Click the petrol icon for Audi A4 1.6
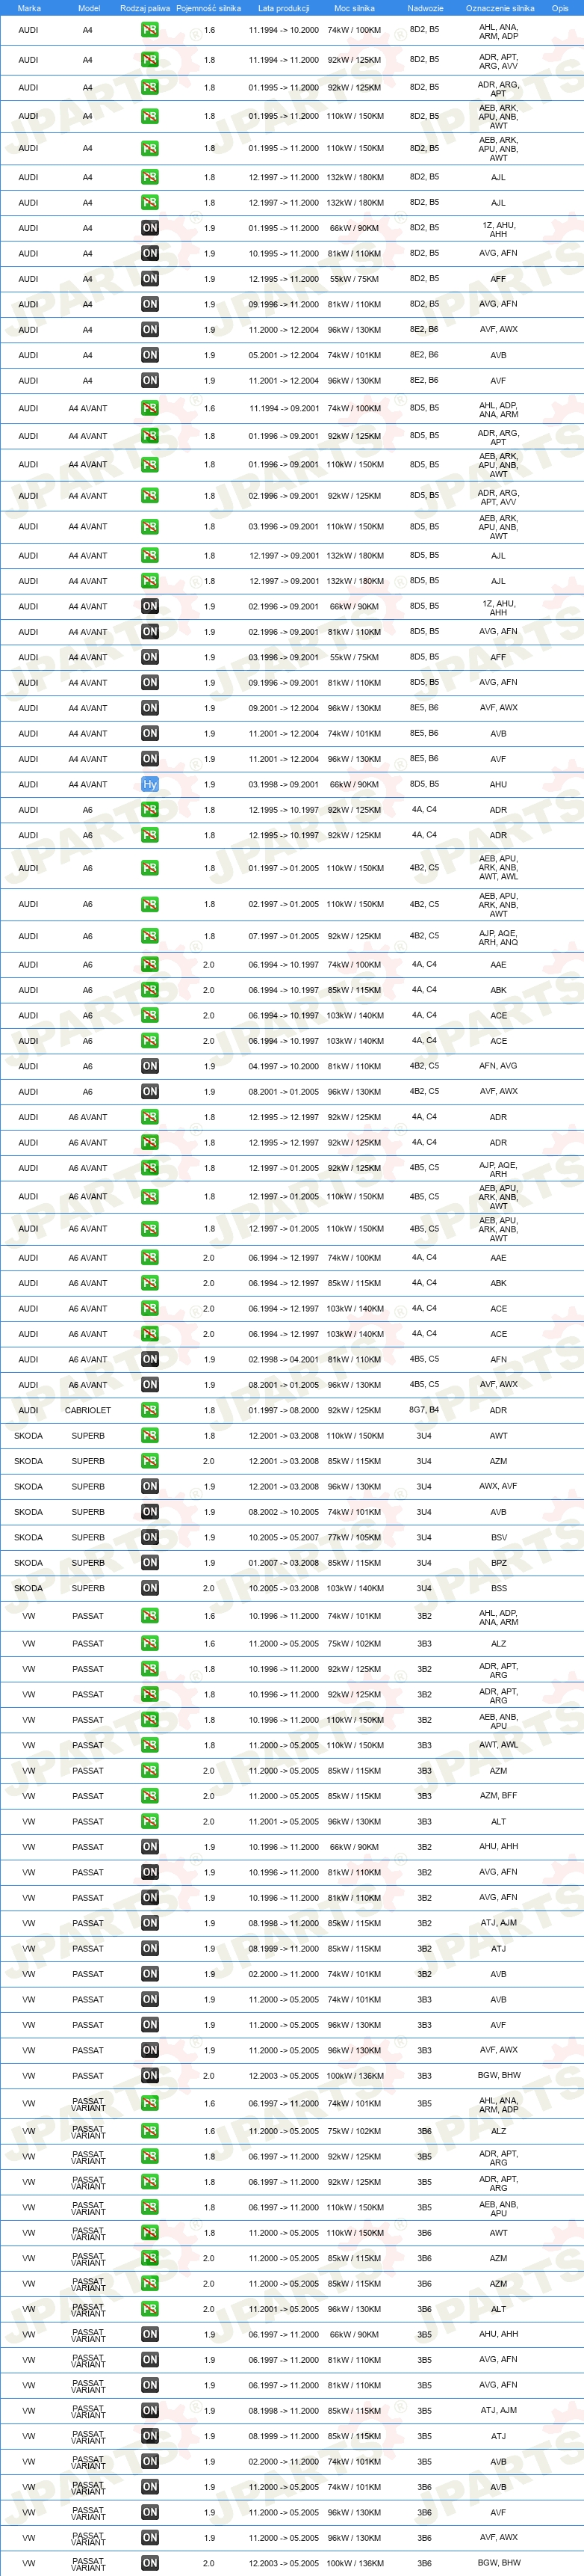The height and width of the screenshot is (2576, 584). pyautogui.click(x=150, y=30)
